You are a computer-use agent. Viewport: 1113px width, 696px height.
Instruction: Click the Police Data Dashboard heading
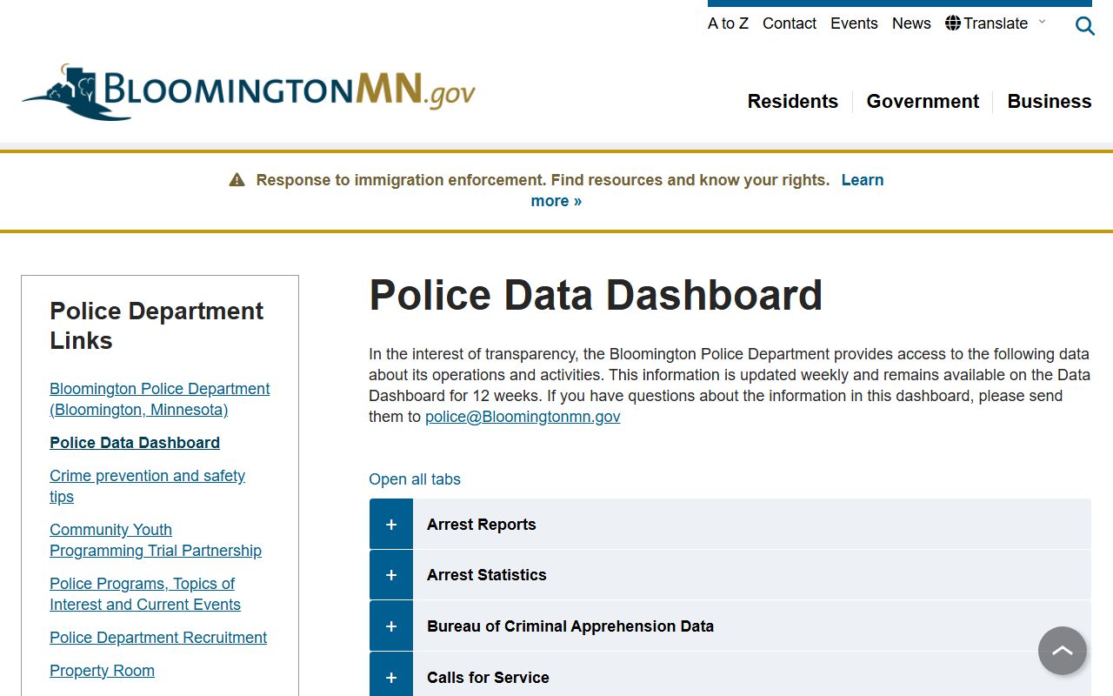[596, 295]
